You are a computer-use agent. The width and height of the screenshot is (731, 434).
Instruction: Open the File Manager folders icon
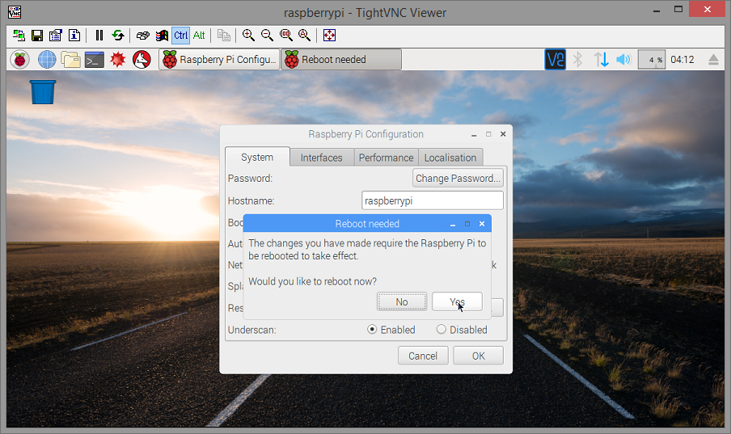pyautogui.click(x=71, y=60)
